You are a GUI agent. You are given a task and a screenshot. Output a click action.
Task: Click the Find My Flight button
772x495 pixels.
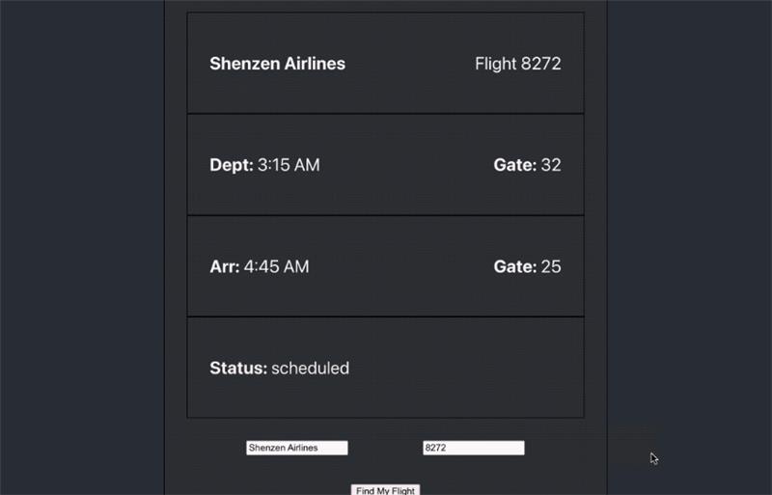pos(385,490)
